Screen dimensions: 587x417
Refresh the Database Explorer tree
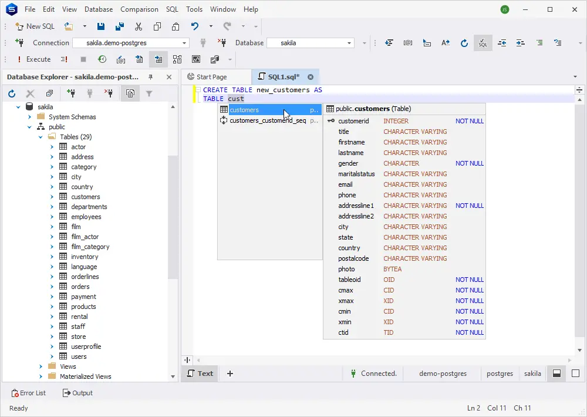coord(12,93)
